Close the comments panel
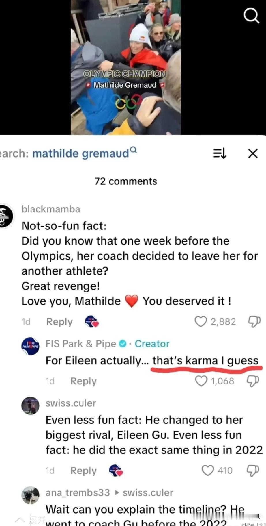266x526 pixels. pos(253,153)
